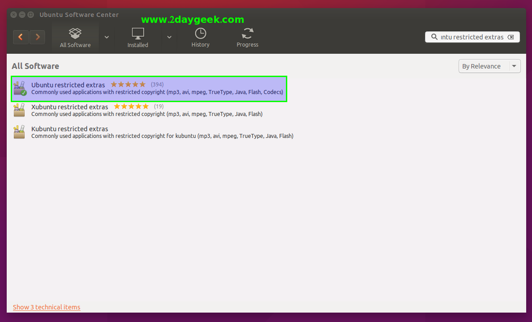Open the By Relevance sort dropdown
The height and width of the screenshot is (322, 532).
489,66
